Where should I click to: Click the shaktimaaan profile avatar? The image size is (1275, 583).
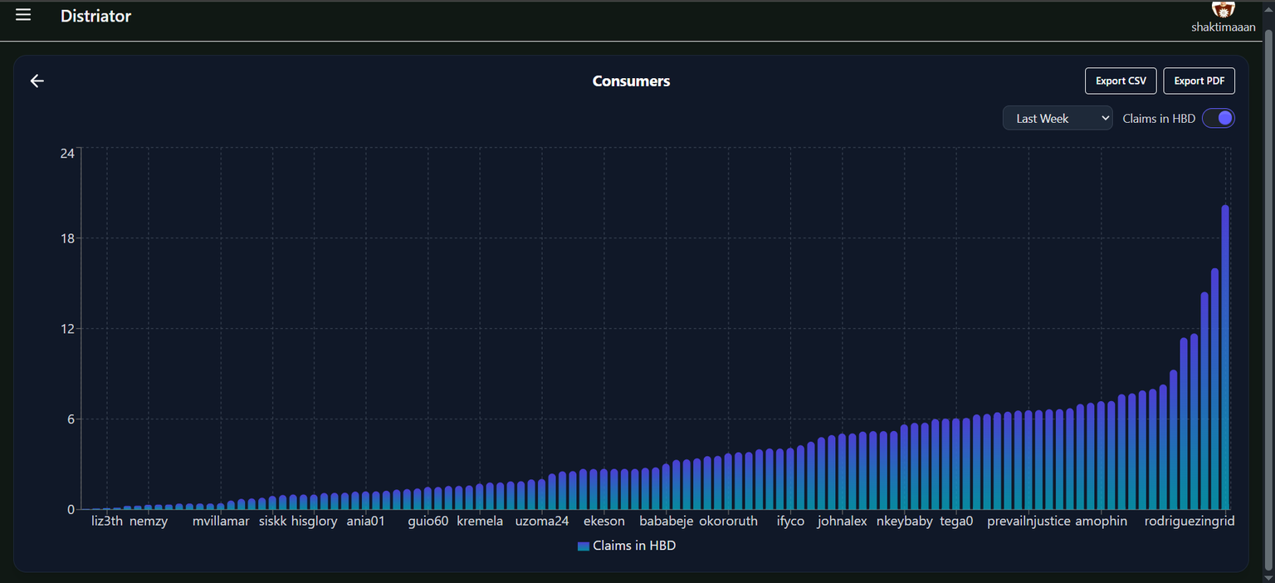point(1223,10)
